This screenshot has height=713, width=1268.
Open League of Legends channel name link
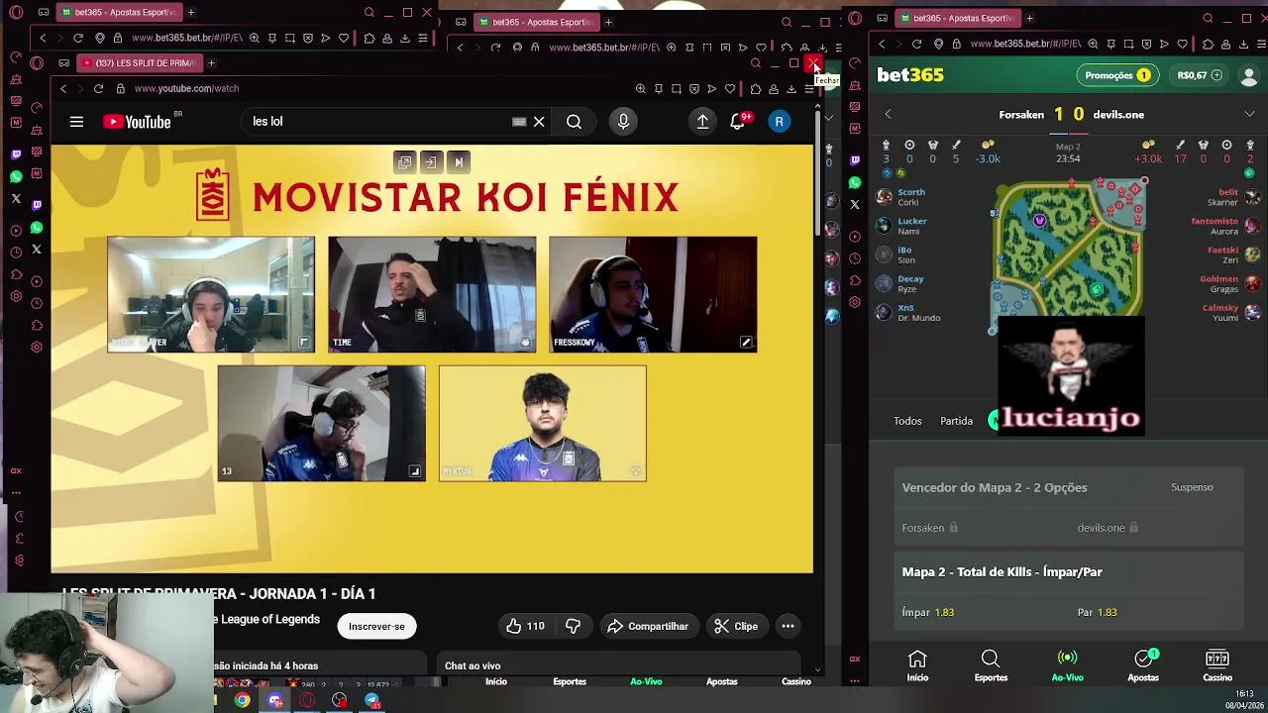(x=269, y=619)
